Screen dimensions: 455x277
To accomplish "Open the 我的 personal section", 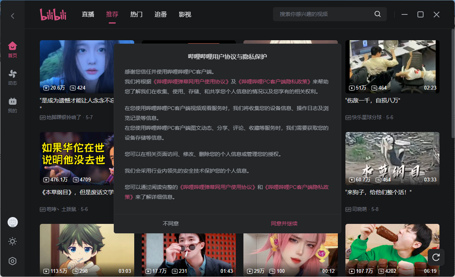I will 12,103.
